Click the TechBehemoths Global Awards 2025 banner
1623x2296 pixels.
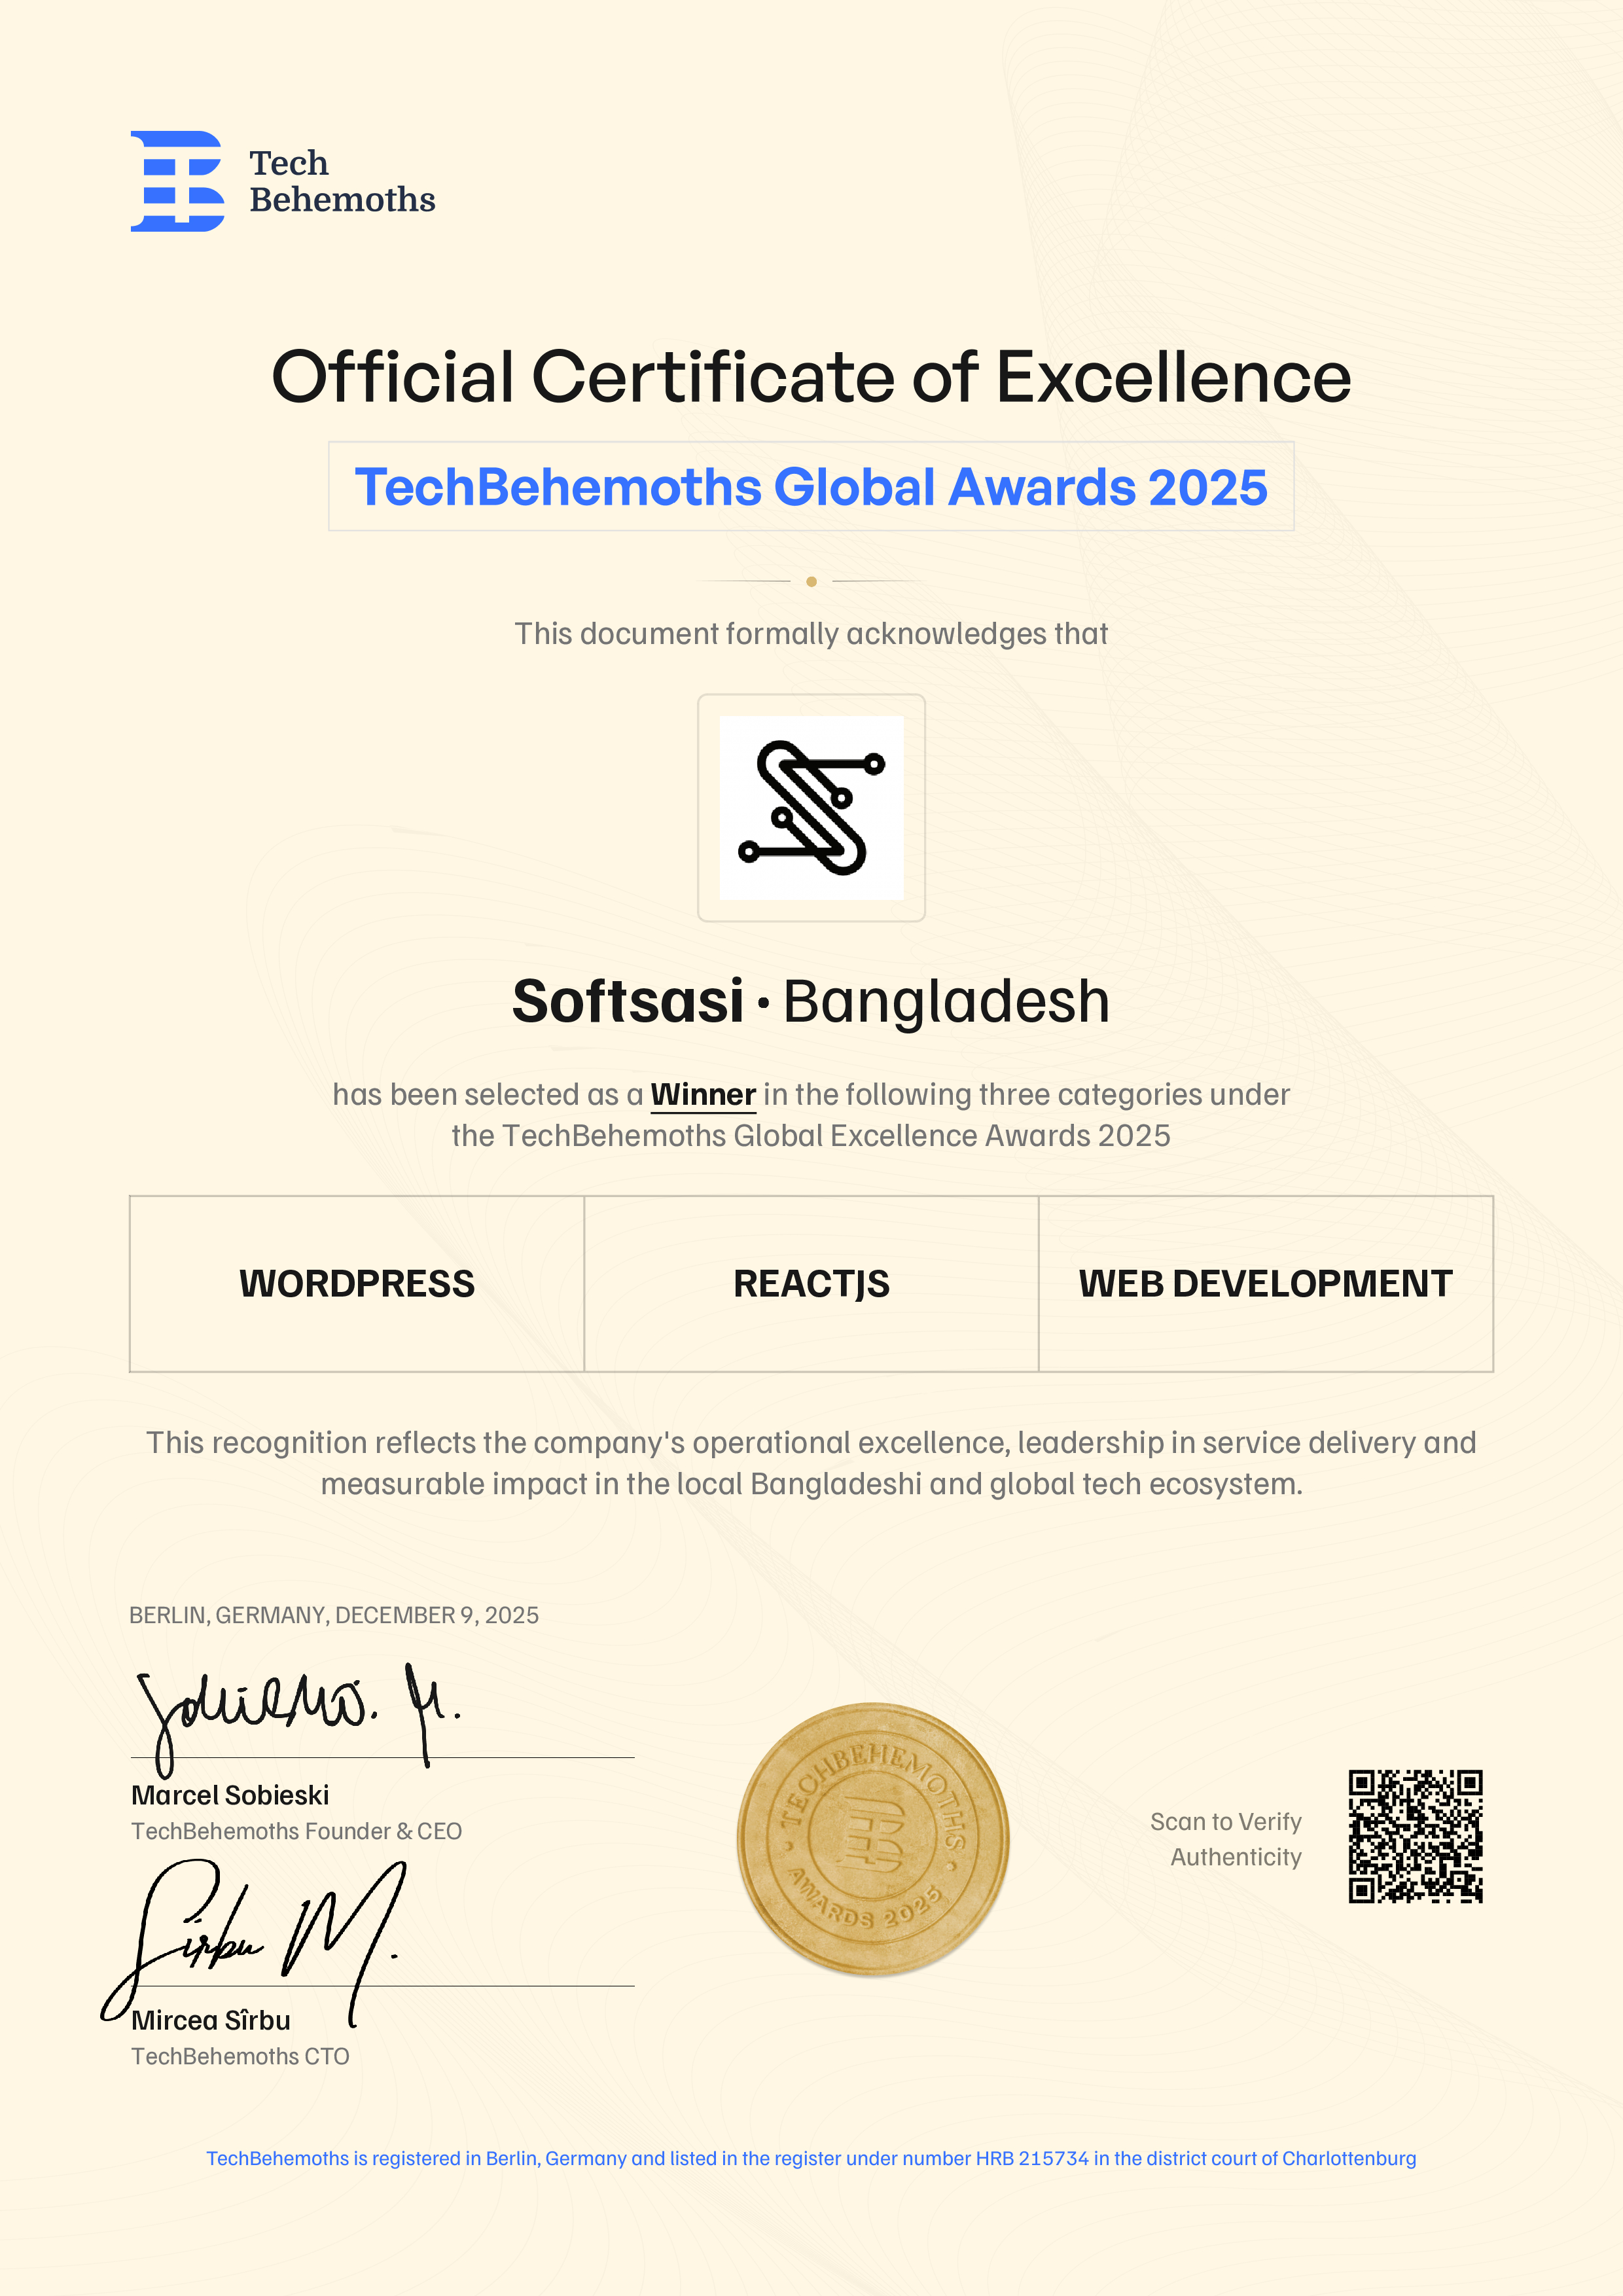811,486
